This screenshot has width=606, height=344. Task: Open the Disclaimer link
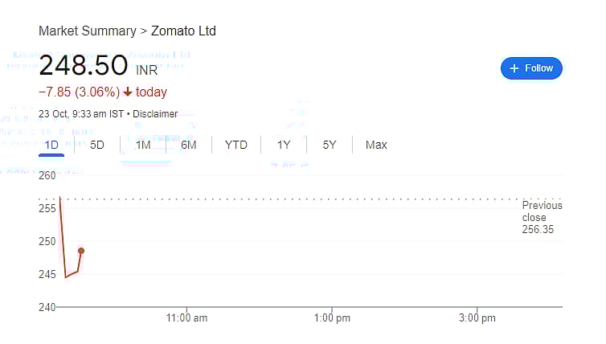tap(155, 114)
